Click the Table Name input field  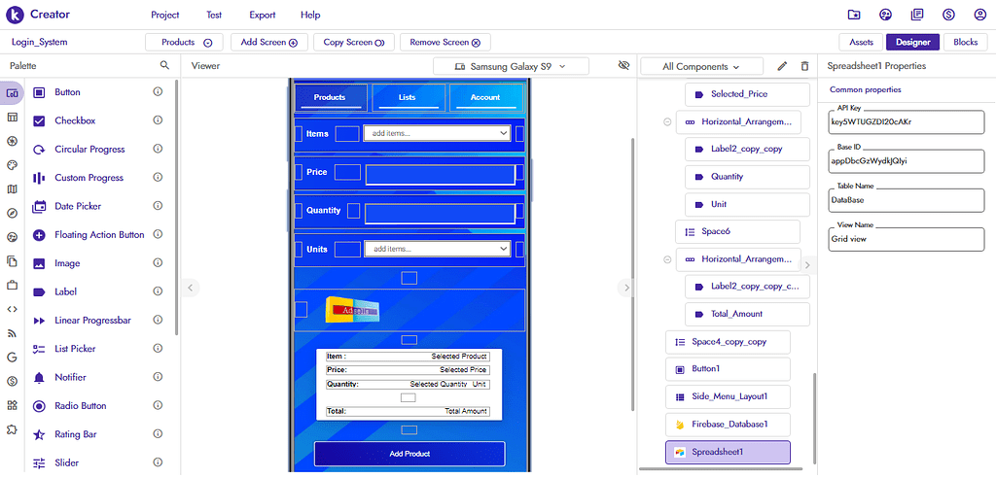pyautogui.click(x=907, y=200)
